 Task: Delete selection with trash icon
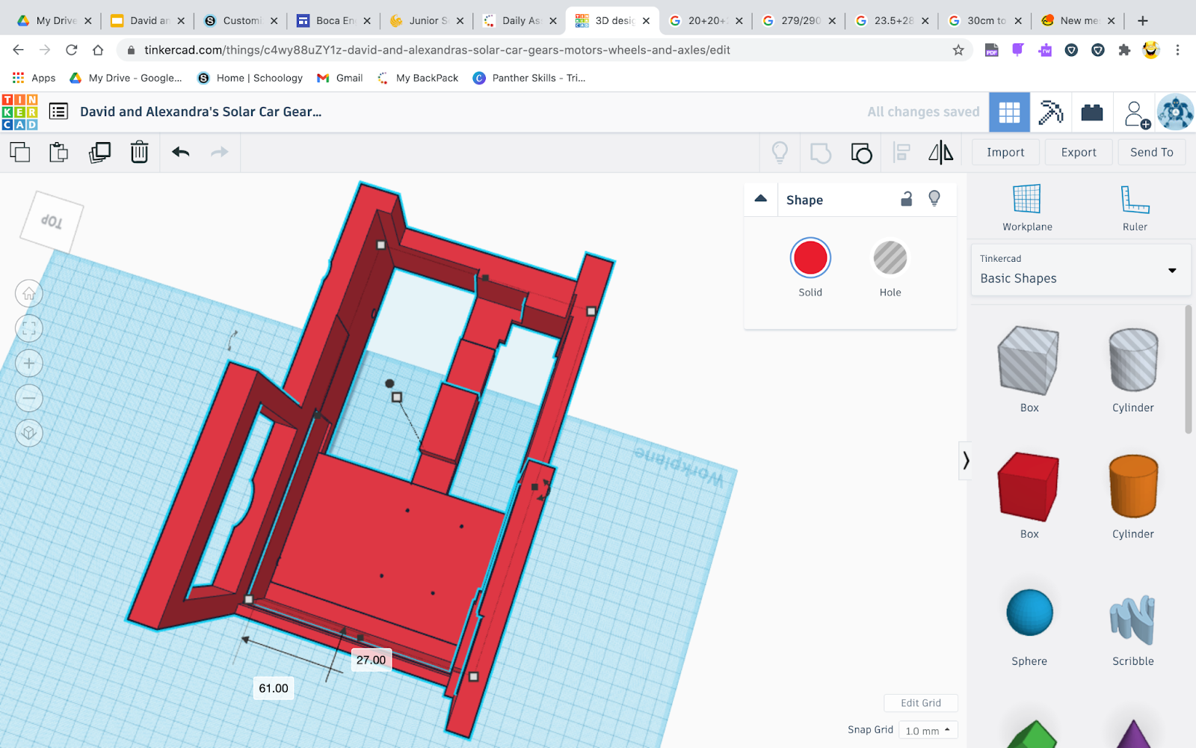(x=139, y=153)
